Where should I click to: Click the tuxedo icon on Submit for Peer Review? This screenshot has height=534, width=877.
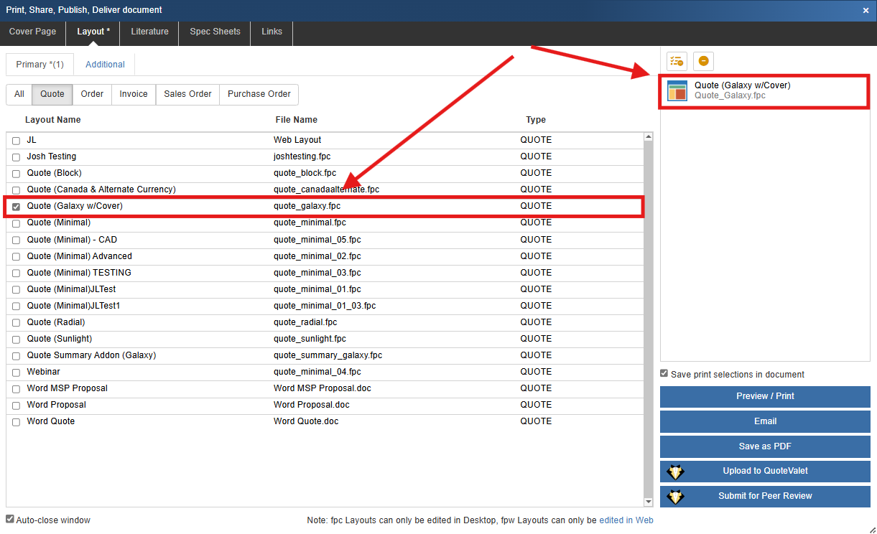point(675,497)
